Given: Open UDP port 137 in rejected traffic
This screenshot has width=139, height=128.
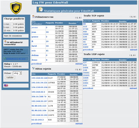Looking at the screenshot, I should click(x=85, y=62).
